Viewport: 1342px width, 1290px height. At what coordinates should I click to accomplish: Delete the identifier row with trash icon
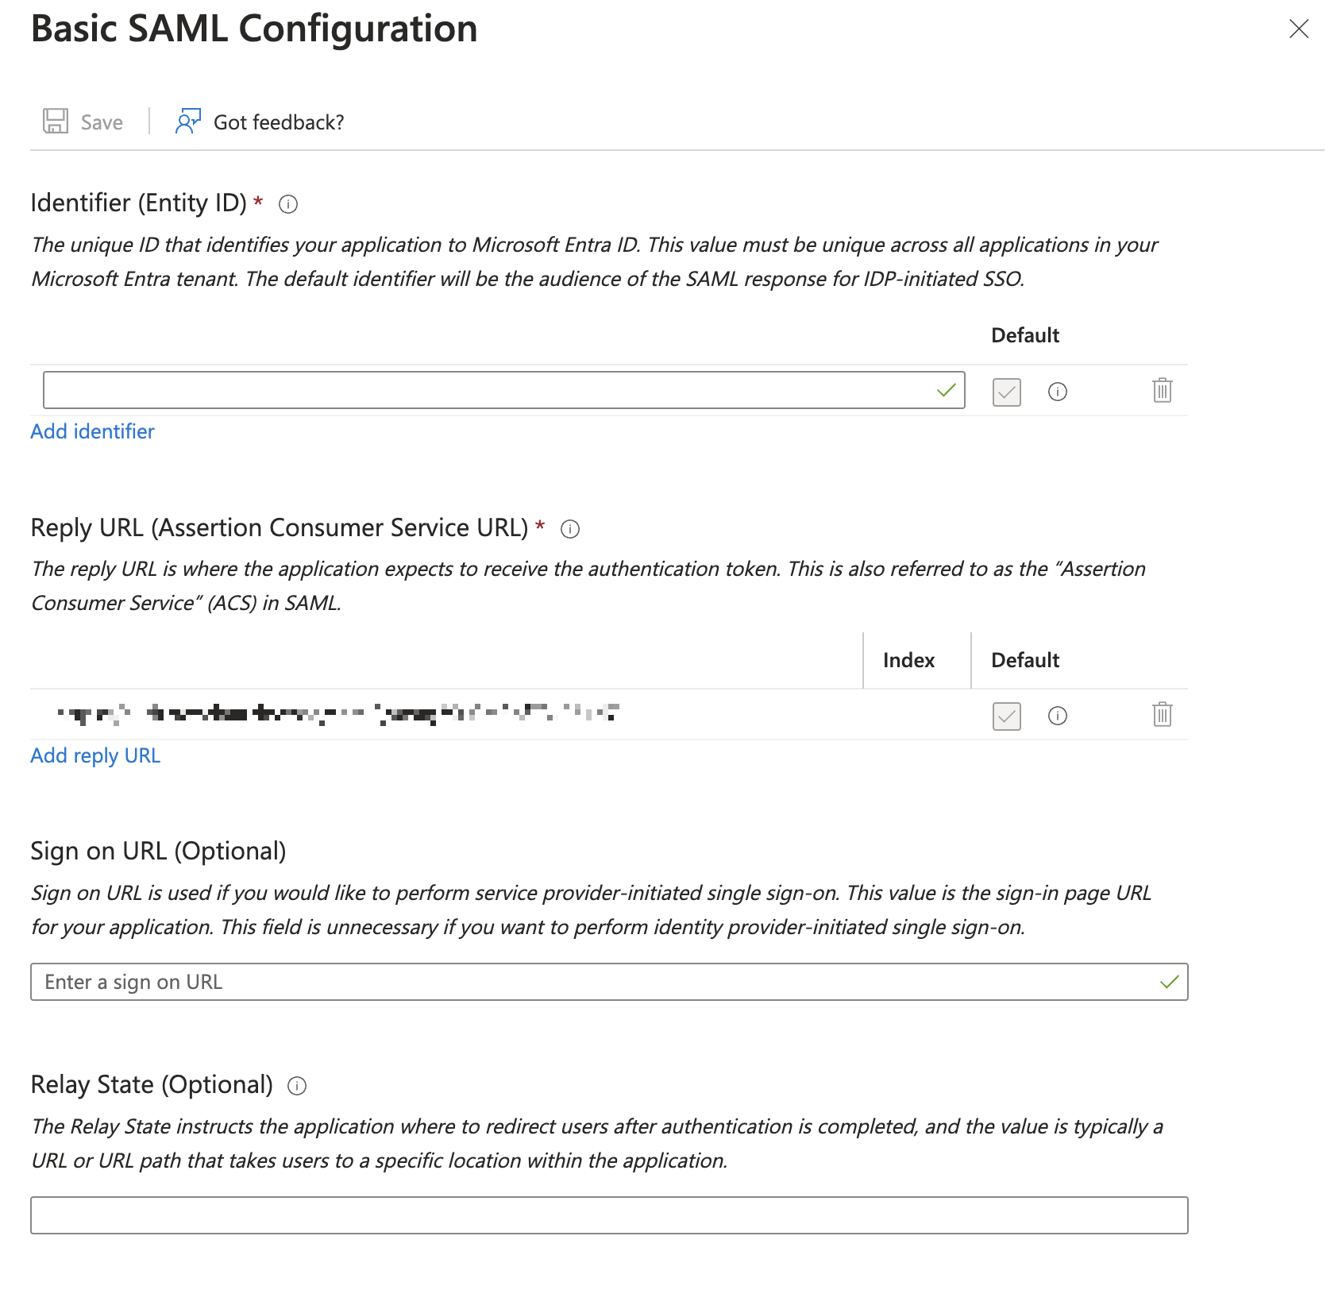(1161, 390)
